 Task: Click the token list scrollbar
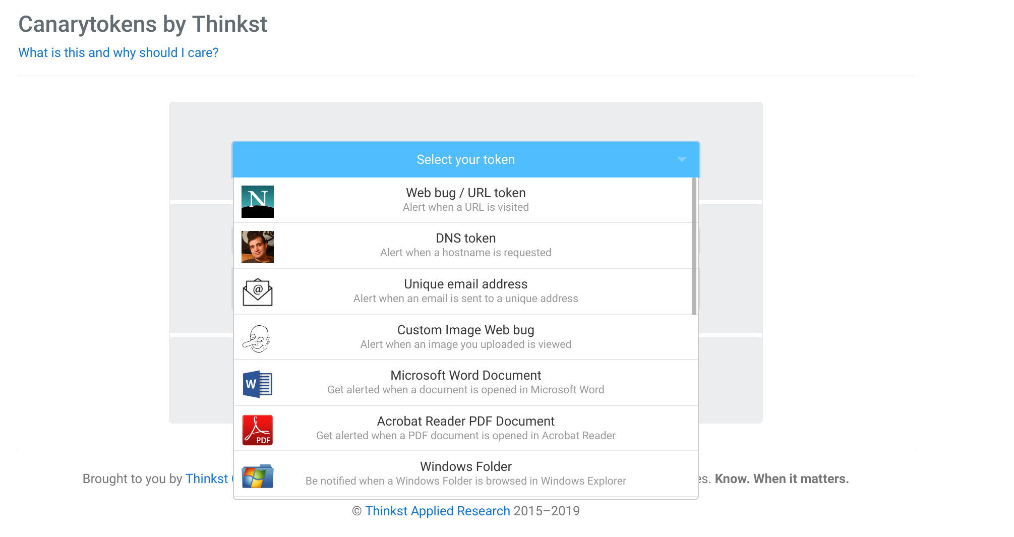694,246
